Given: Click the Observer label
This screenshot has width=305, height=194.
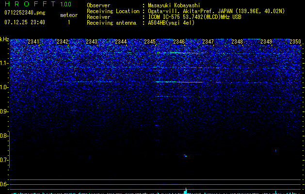Looking at the screenshot, I should pyautogui.click(x=98, y=5).
